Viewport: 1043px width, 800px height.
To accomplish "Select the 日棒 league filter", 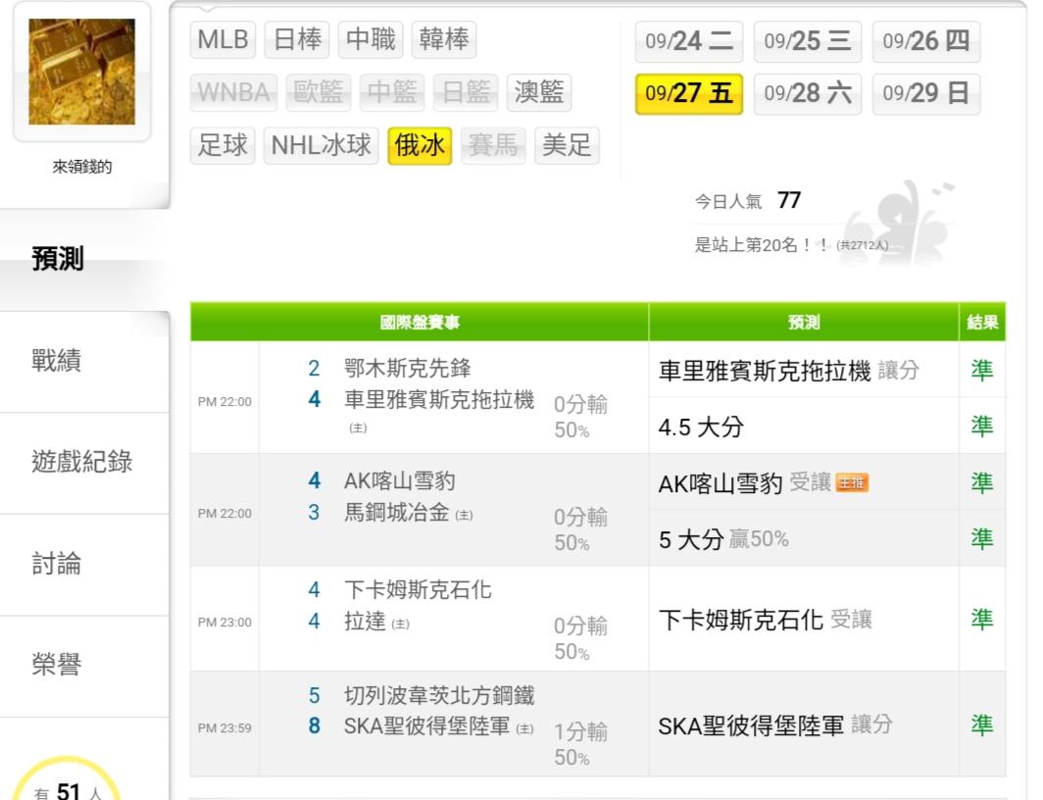I will point(297,39).
